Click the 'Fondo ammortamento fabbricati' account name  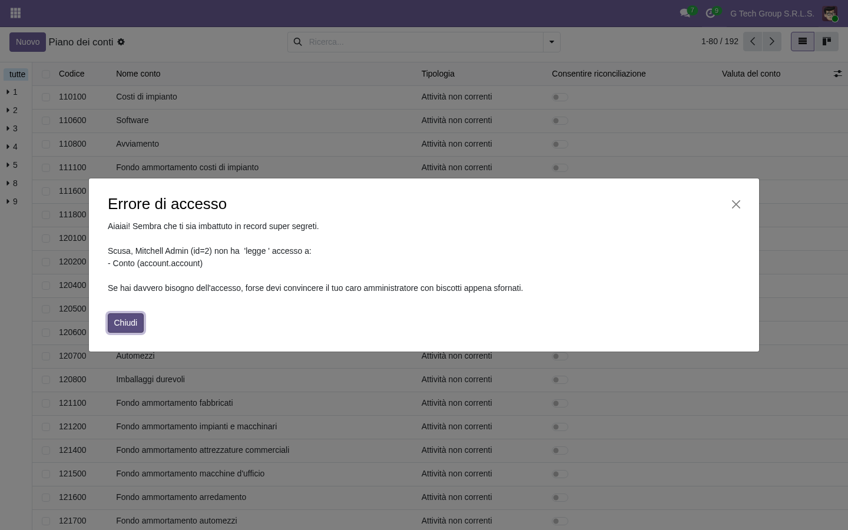174,403
